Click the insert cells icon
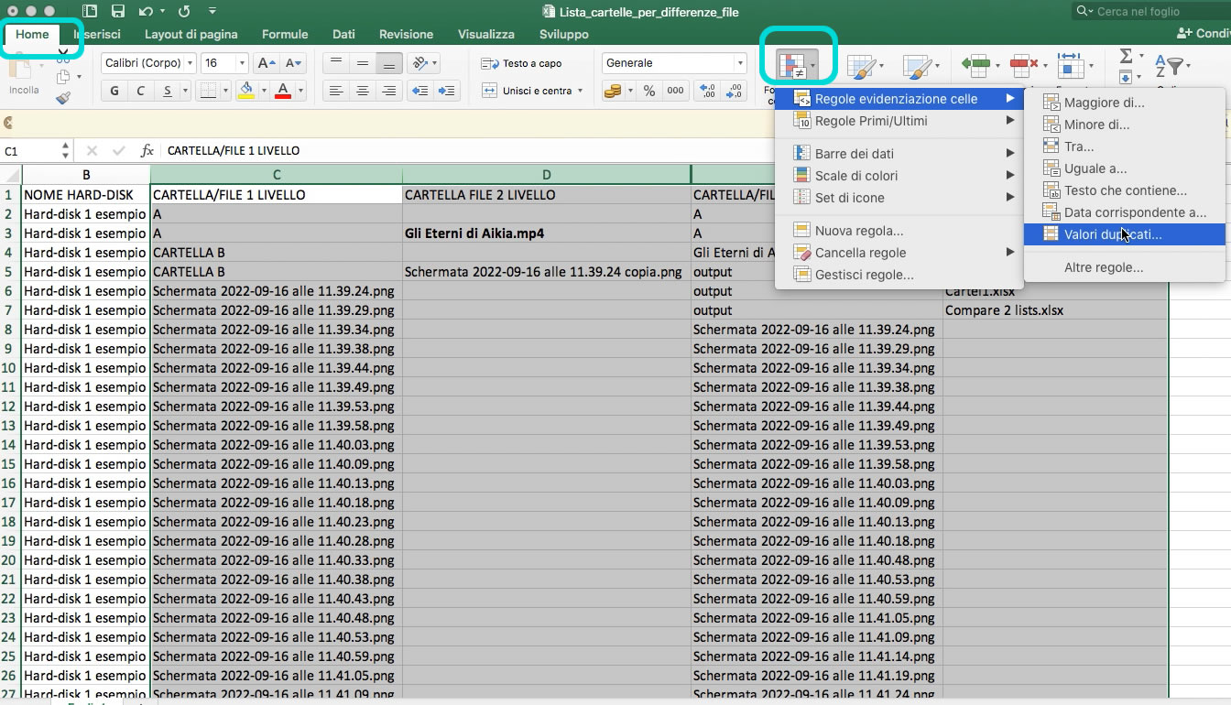 [x=975, y=66]
